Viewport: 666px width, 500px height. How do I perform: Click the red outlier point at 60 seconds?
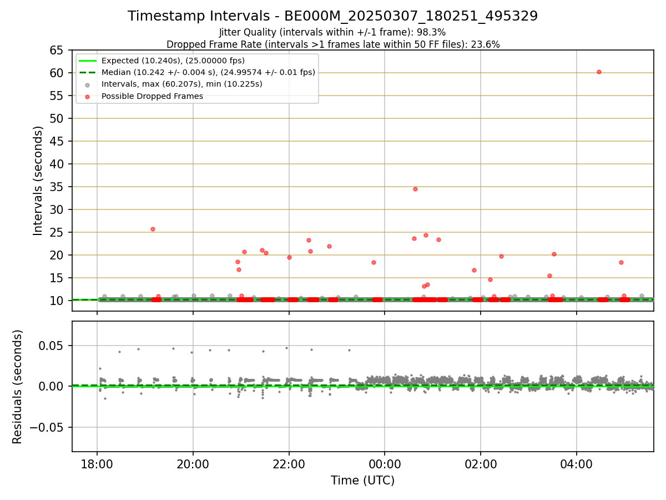click(x=599, y=72)
